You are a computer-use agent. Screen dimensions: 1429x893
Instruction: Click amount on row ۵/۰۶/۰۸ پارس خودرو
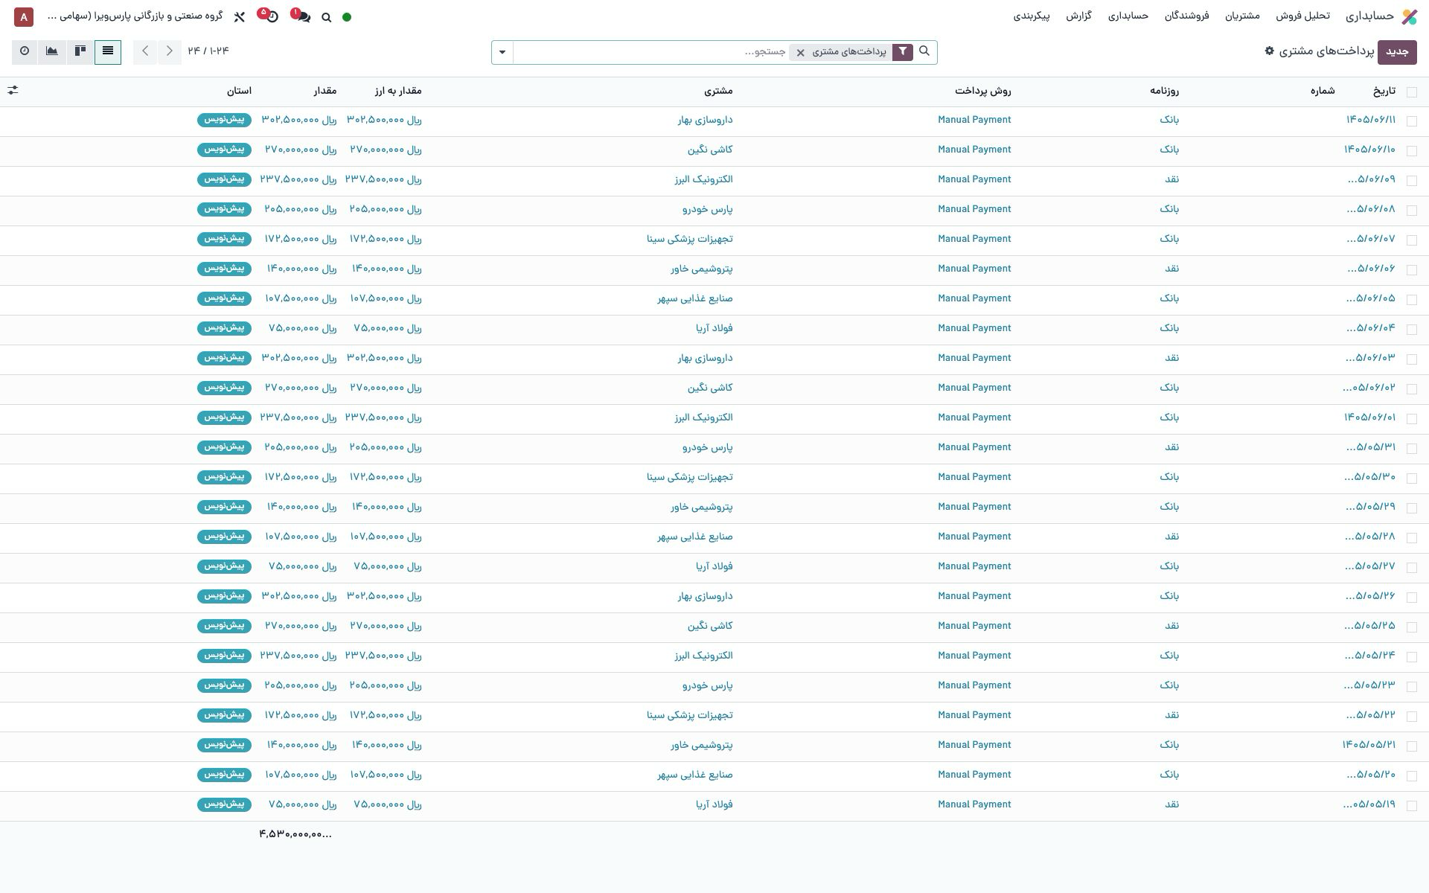[301, 209]
